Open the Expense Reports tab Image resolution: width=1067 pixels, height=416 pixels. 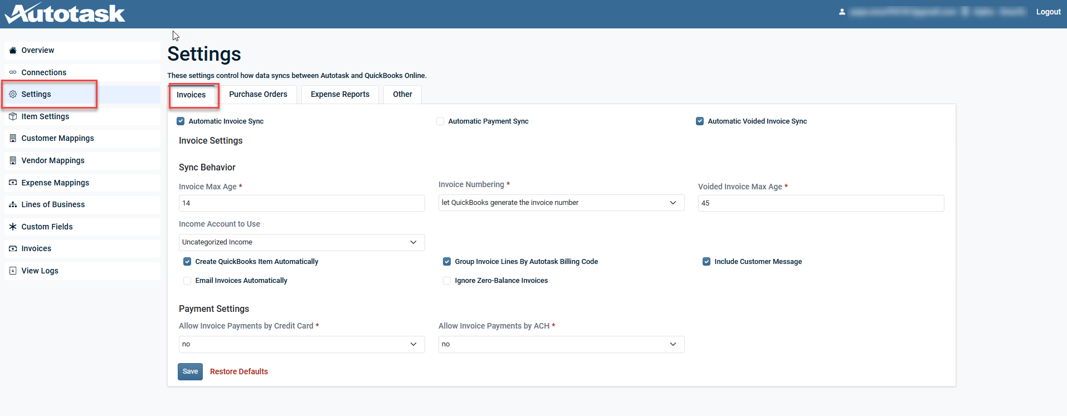pyautogui.click(x=340, y=95)
